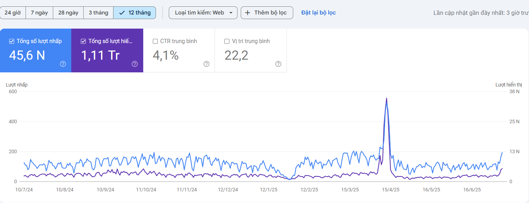529x203 pixels.
Task: Click the 12/2/25 date label
Action: tap(310, 190)
